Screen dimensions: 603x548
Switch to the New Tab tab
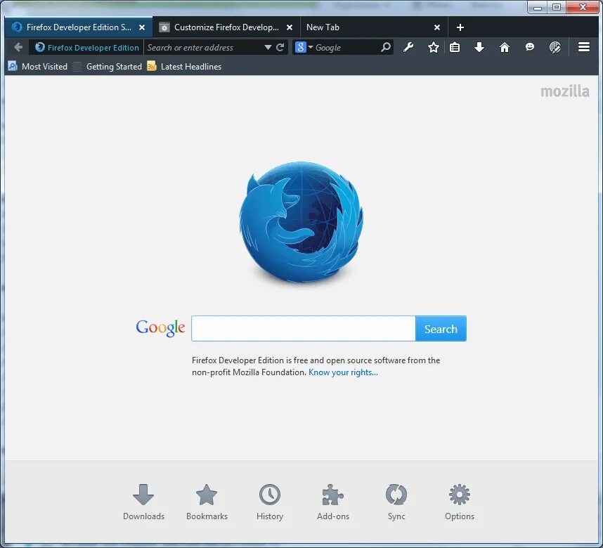[374, 27]
